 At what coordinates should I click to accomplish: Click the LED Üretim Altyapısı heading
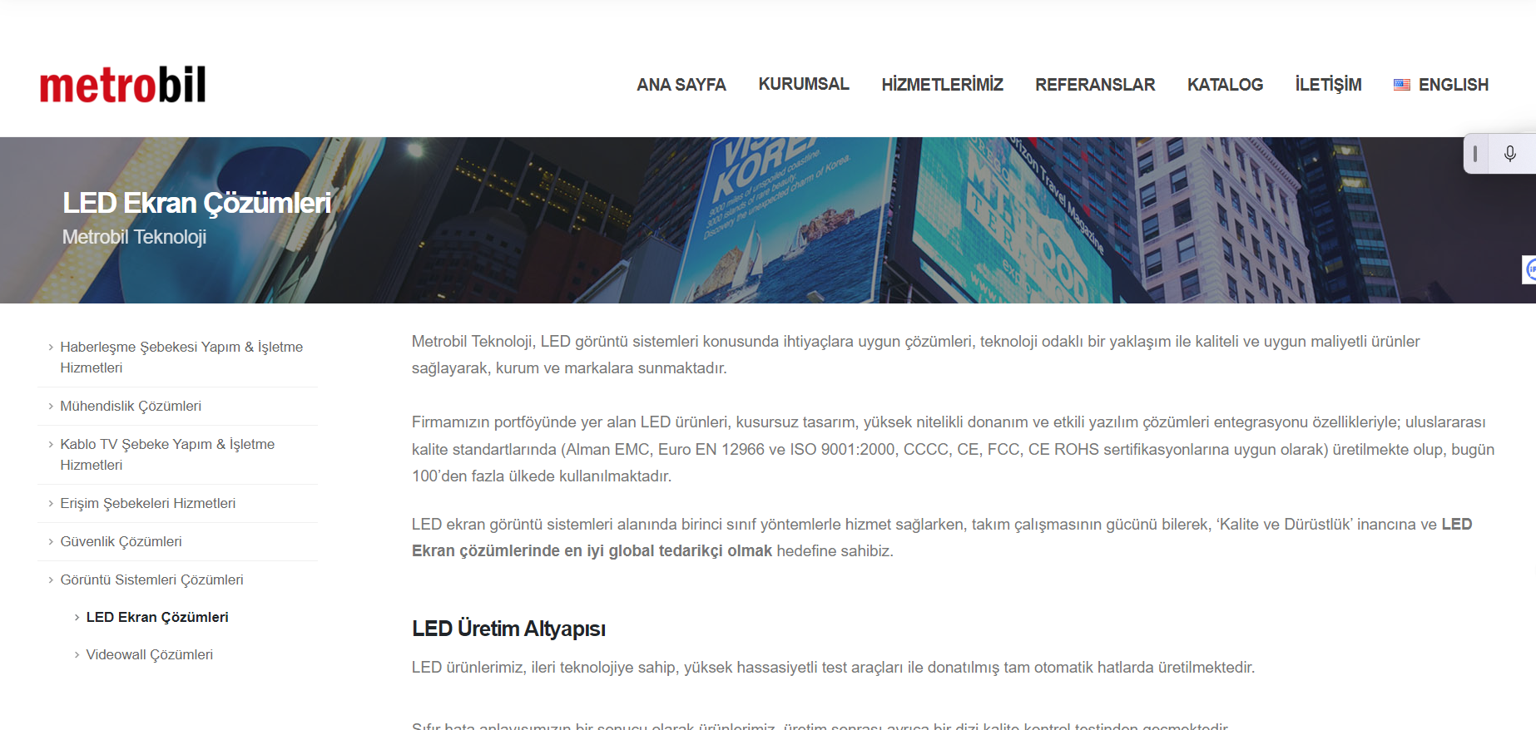coord(508,629)
